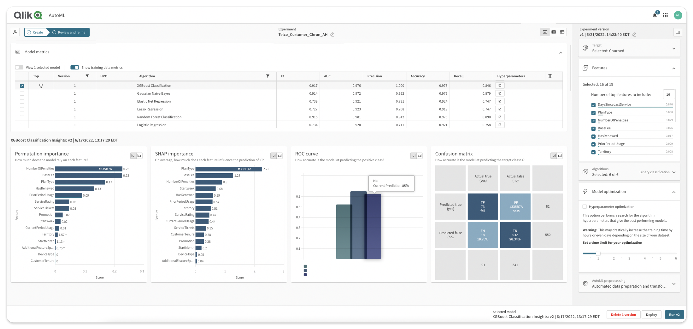
Task: Click the notifications bell icon
Action: pyautogui.click(x=655, y=15)
